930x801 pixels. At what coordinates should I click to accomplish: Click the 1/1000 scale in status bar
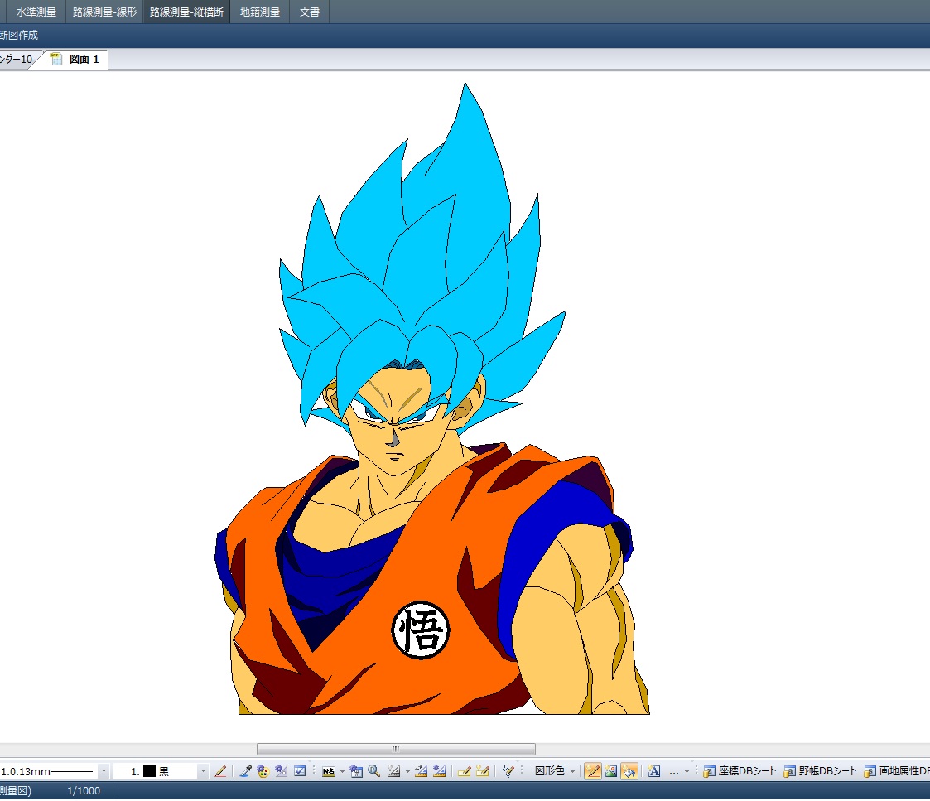(x=84, y=791)
